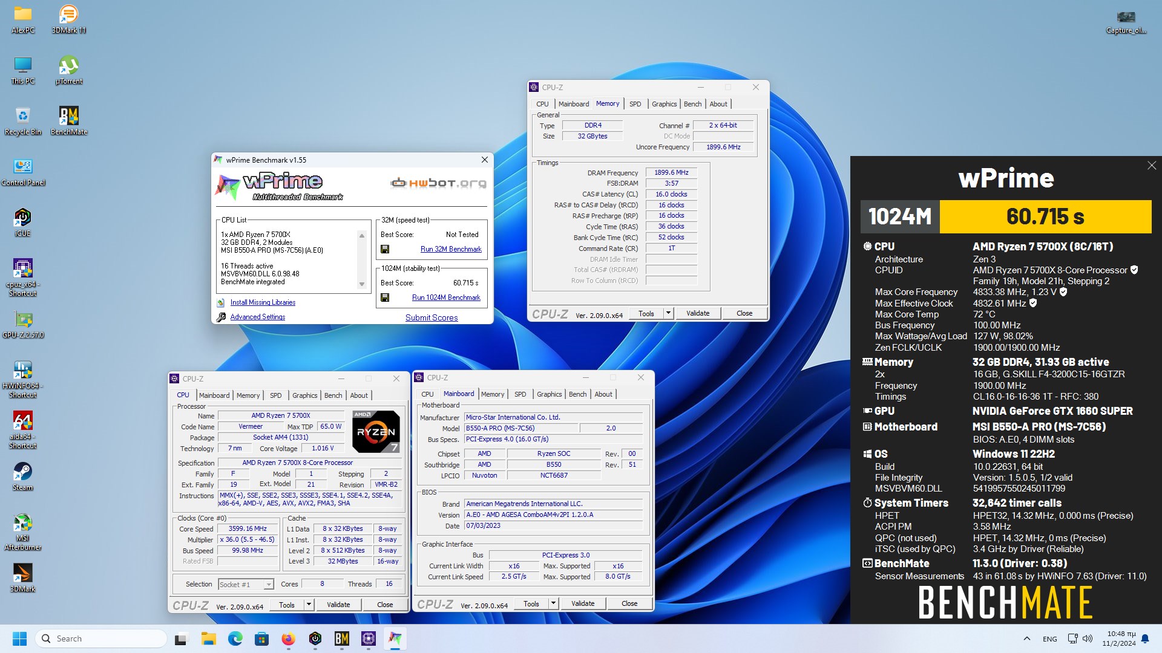The image size is (1162, 653).
Task: Open Microsoft Edge from the taskbar
Action: pos(235,638)
